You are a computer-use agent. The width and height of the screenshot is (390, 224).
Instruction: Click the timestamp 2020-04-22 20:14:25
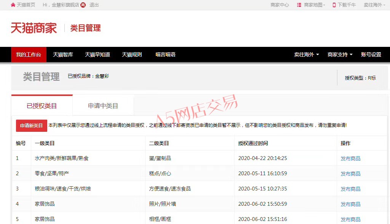263,158
